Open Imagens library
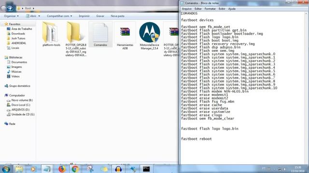The height and width of the screenshot is (173, 309). click(x=14, y=67)
